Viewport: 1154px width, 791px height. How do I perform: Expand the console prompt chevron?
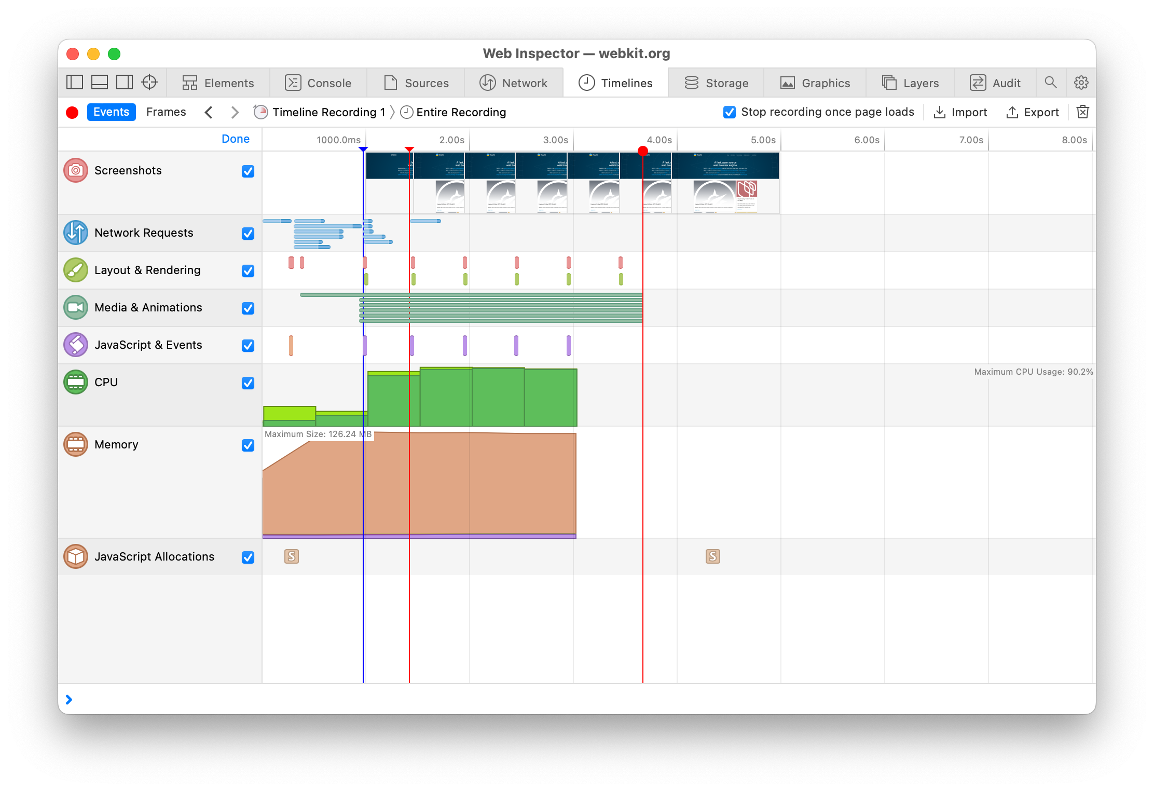(69, 700)
